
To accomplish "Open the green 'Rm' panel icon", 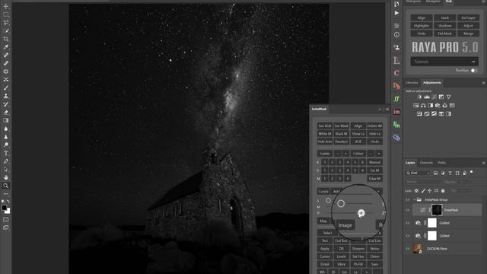I will pos(396,125).
